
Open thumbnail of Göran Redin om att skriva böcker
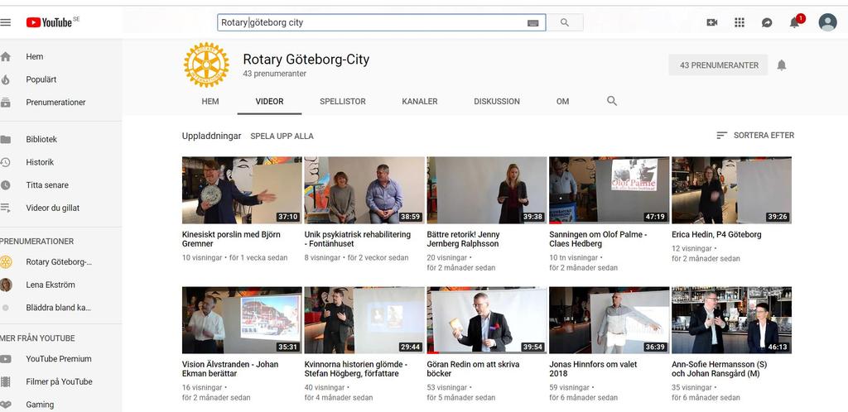[487, 319]
